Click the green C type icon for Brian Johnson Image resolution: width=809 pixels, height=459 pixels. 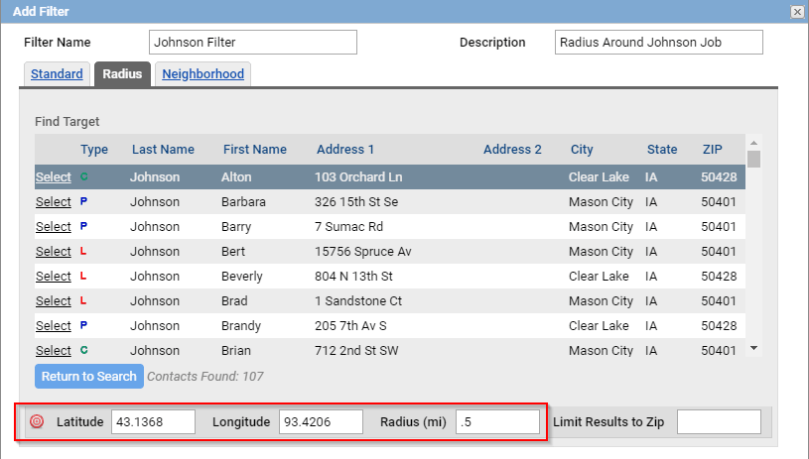point(83,350)
